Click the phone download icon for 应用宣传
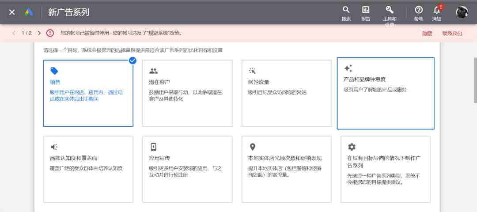477x212 pixels. [154, 147]
